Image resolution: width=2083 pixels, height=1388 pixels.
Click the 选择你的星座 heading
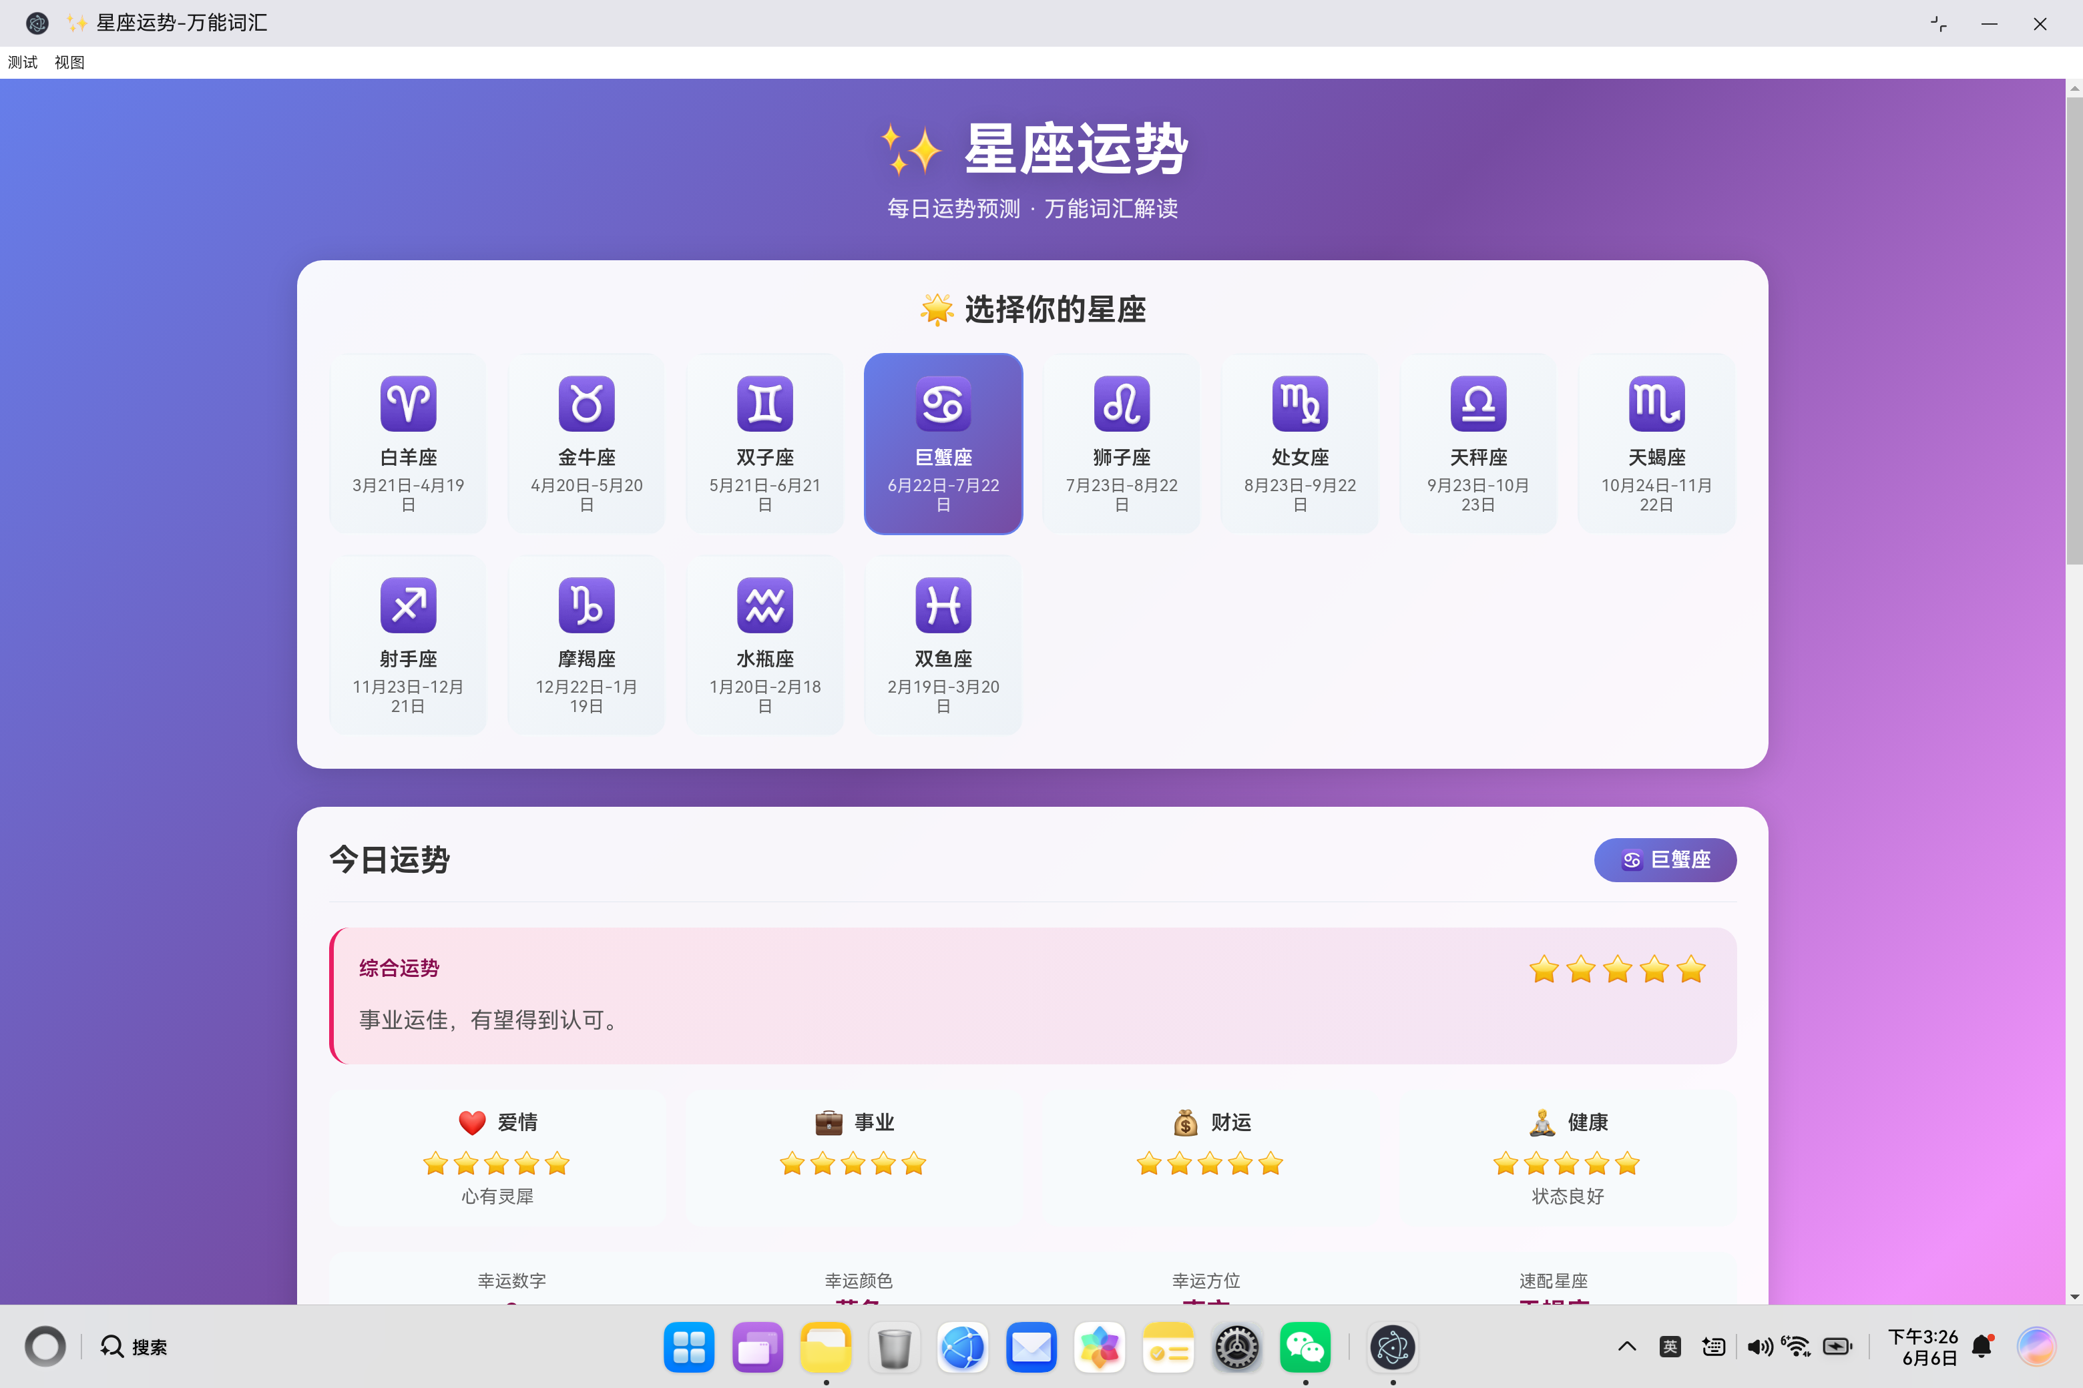click(1033, 310)
